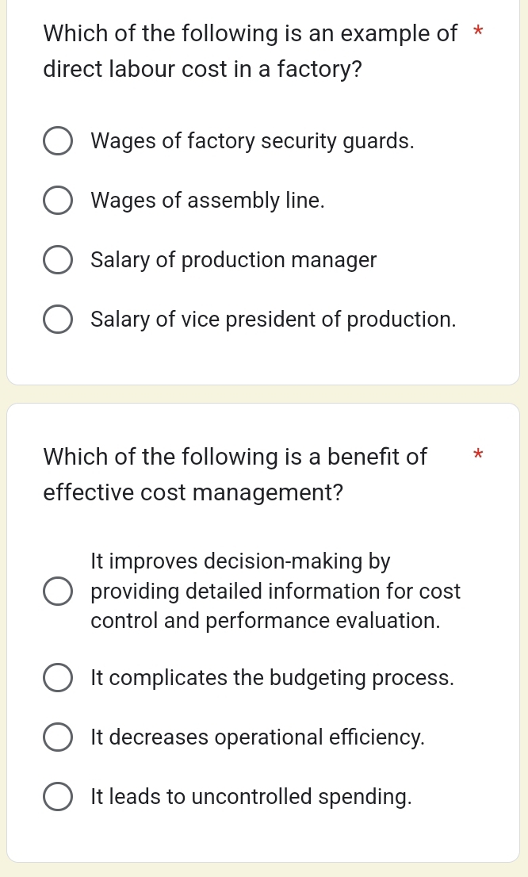This screenshot has width=528, height=877.
Task: Select radio button for factory security guards wages
Action: pos(57,142)
